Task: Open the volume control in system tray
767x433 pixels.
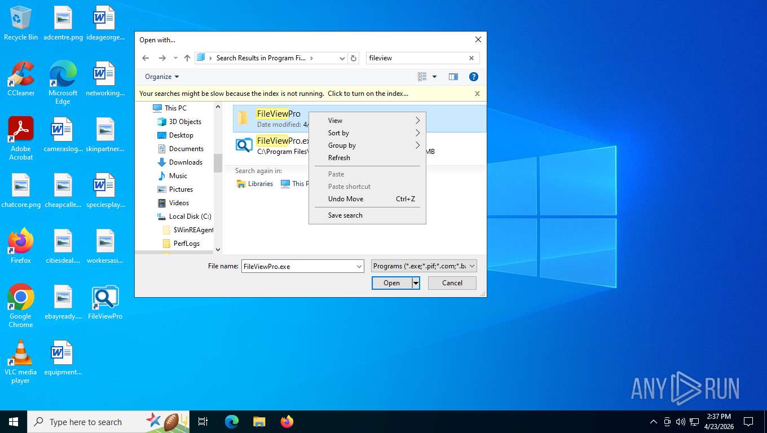Action: tap(680, 422)
